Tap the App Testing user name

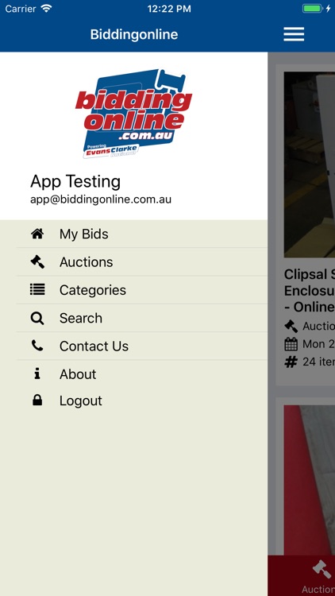point(75,181)
